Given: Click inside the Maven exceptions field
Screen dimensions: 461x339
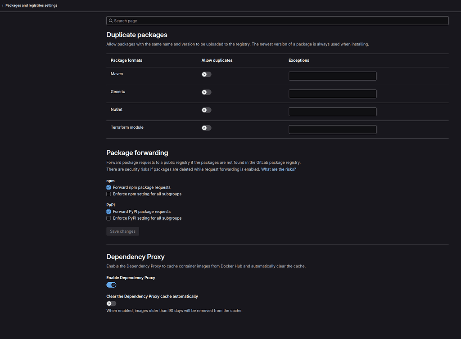Looking at the screenshot, I should click(332, 76).
